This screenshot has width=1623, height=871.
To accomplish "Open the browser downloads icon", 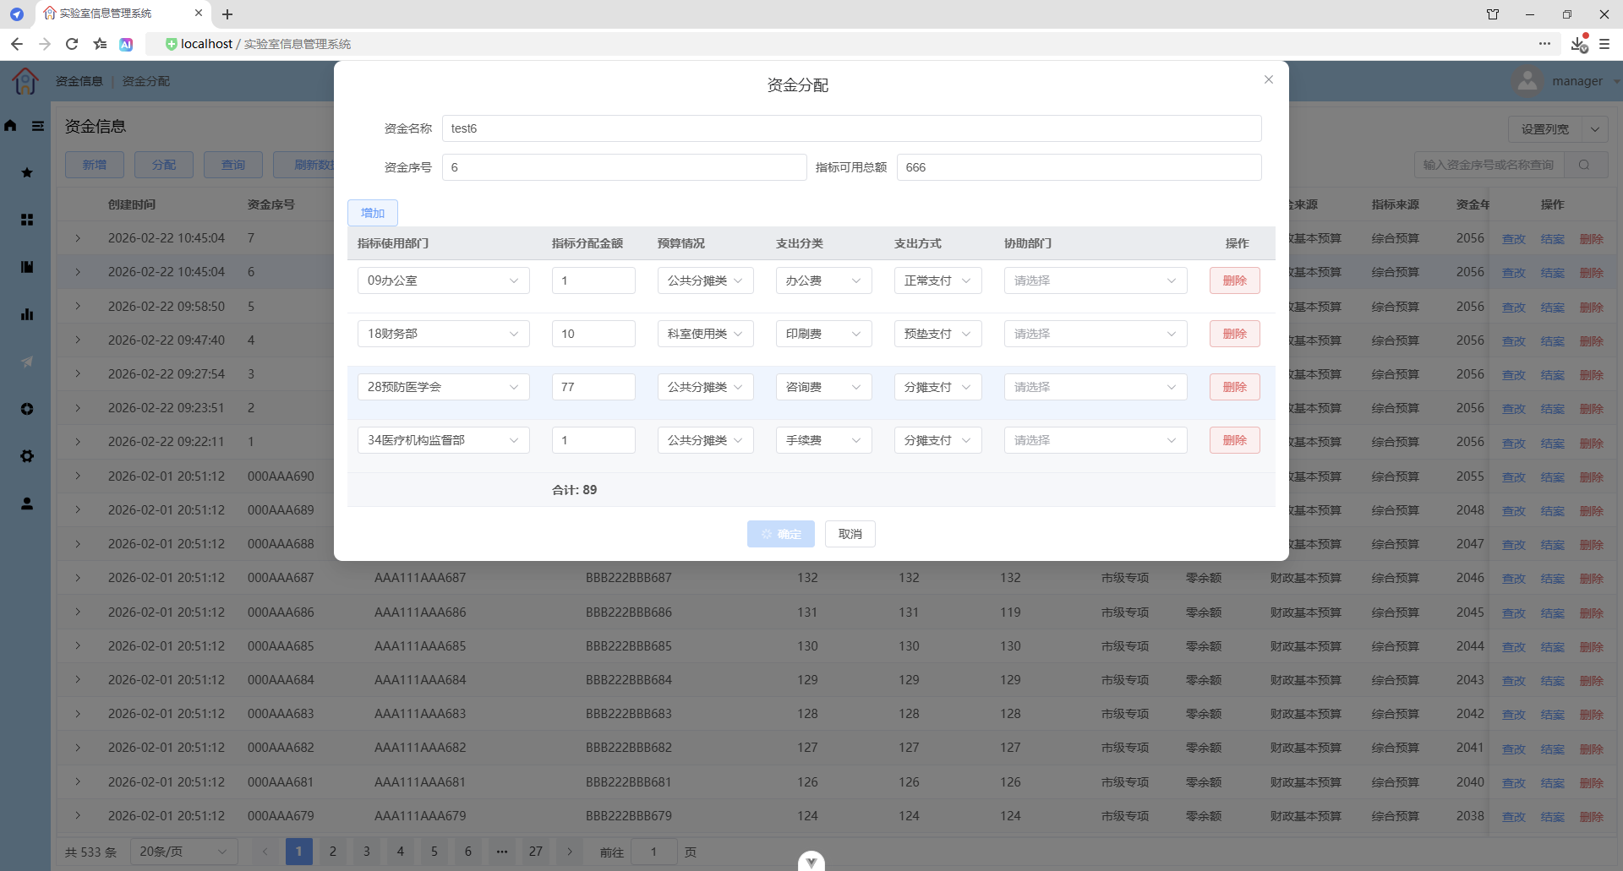I will coord(1578,44).
